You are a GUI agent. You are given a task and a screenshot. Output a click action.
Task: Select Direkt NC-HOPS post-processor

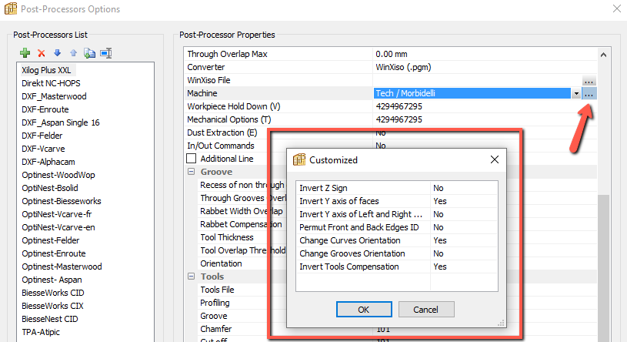click(52, 83)
